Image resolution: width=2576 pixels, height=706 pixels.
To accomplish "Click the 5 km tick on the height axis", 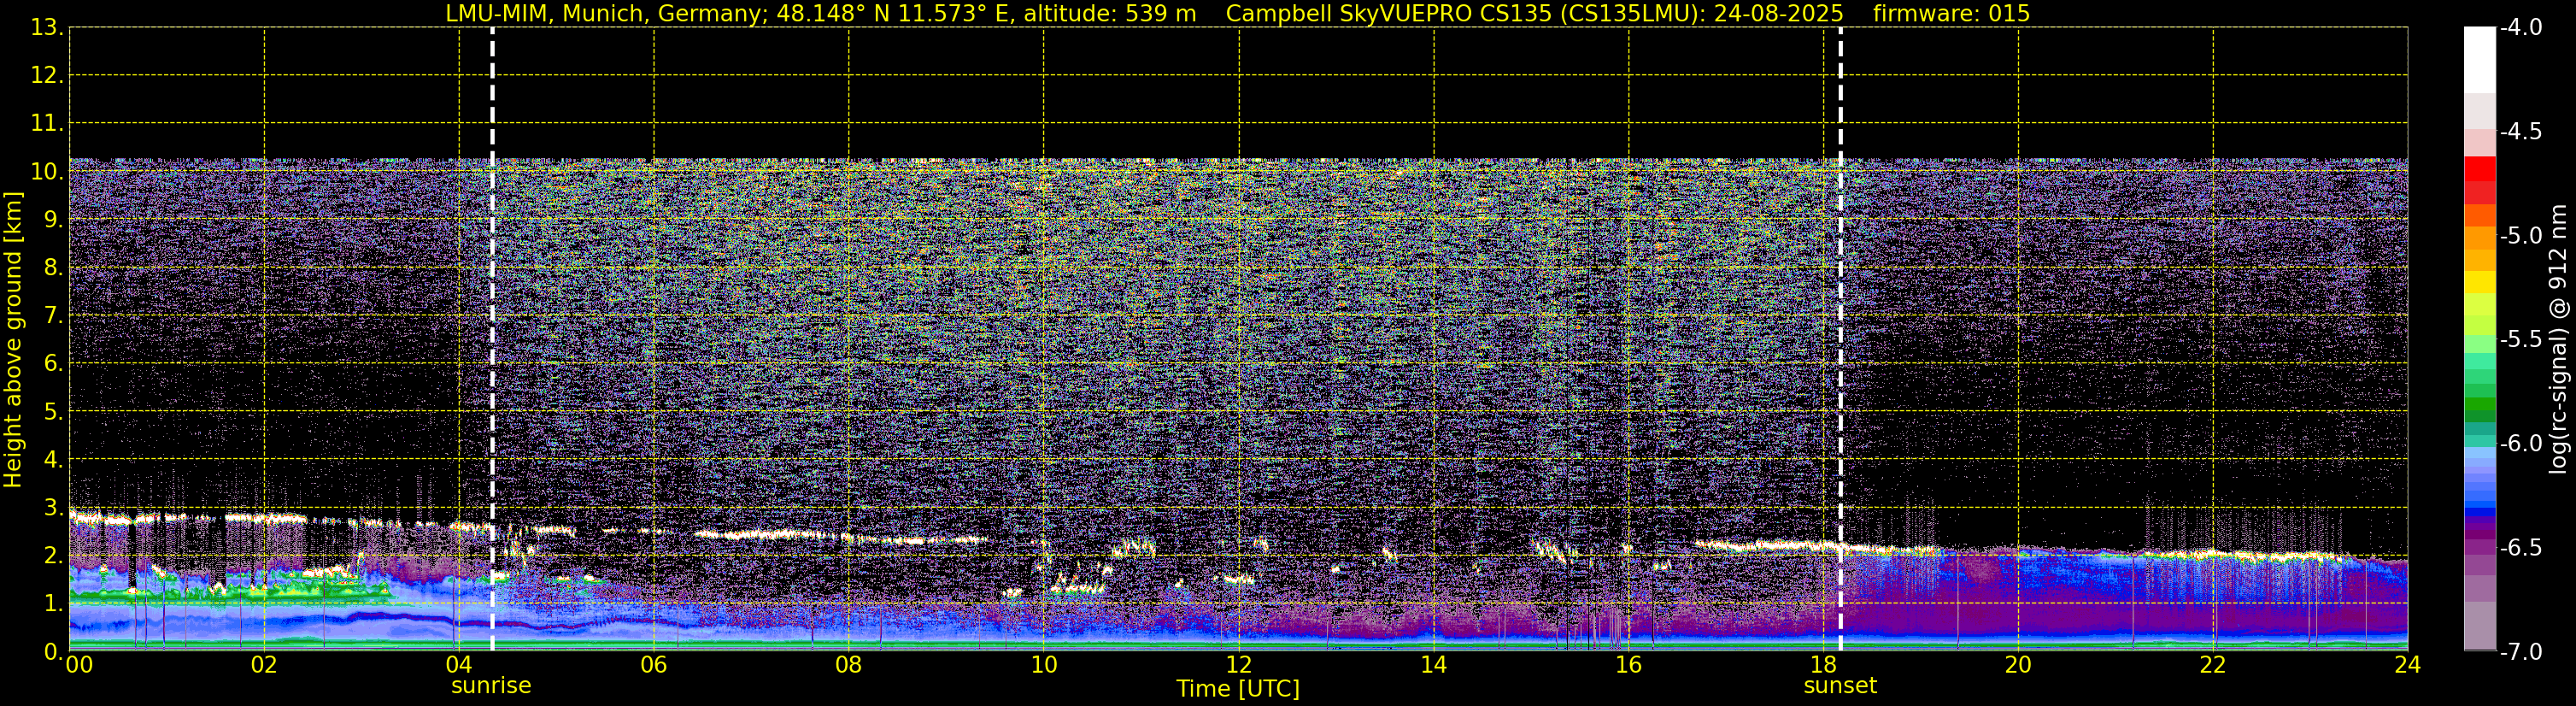I will [52, 412].
